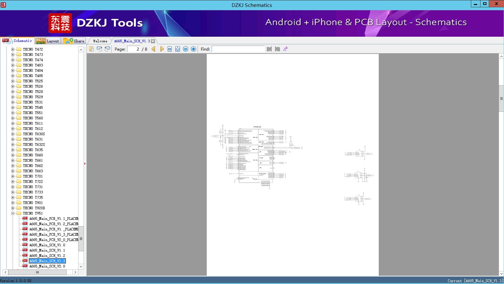Click the tree panel horizontal scrollbar
Viewport: 504px width, 284px height.
point(37,272)
